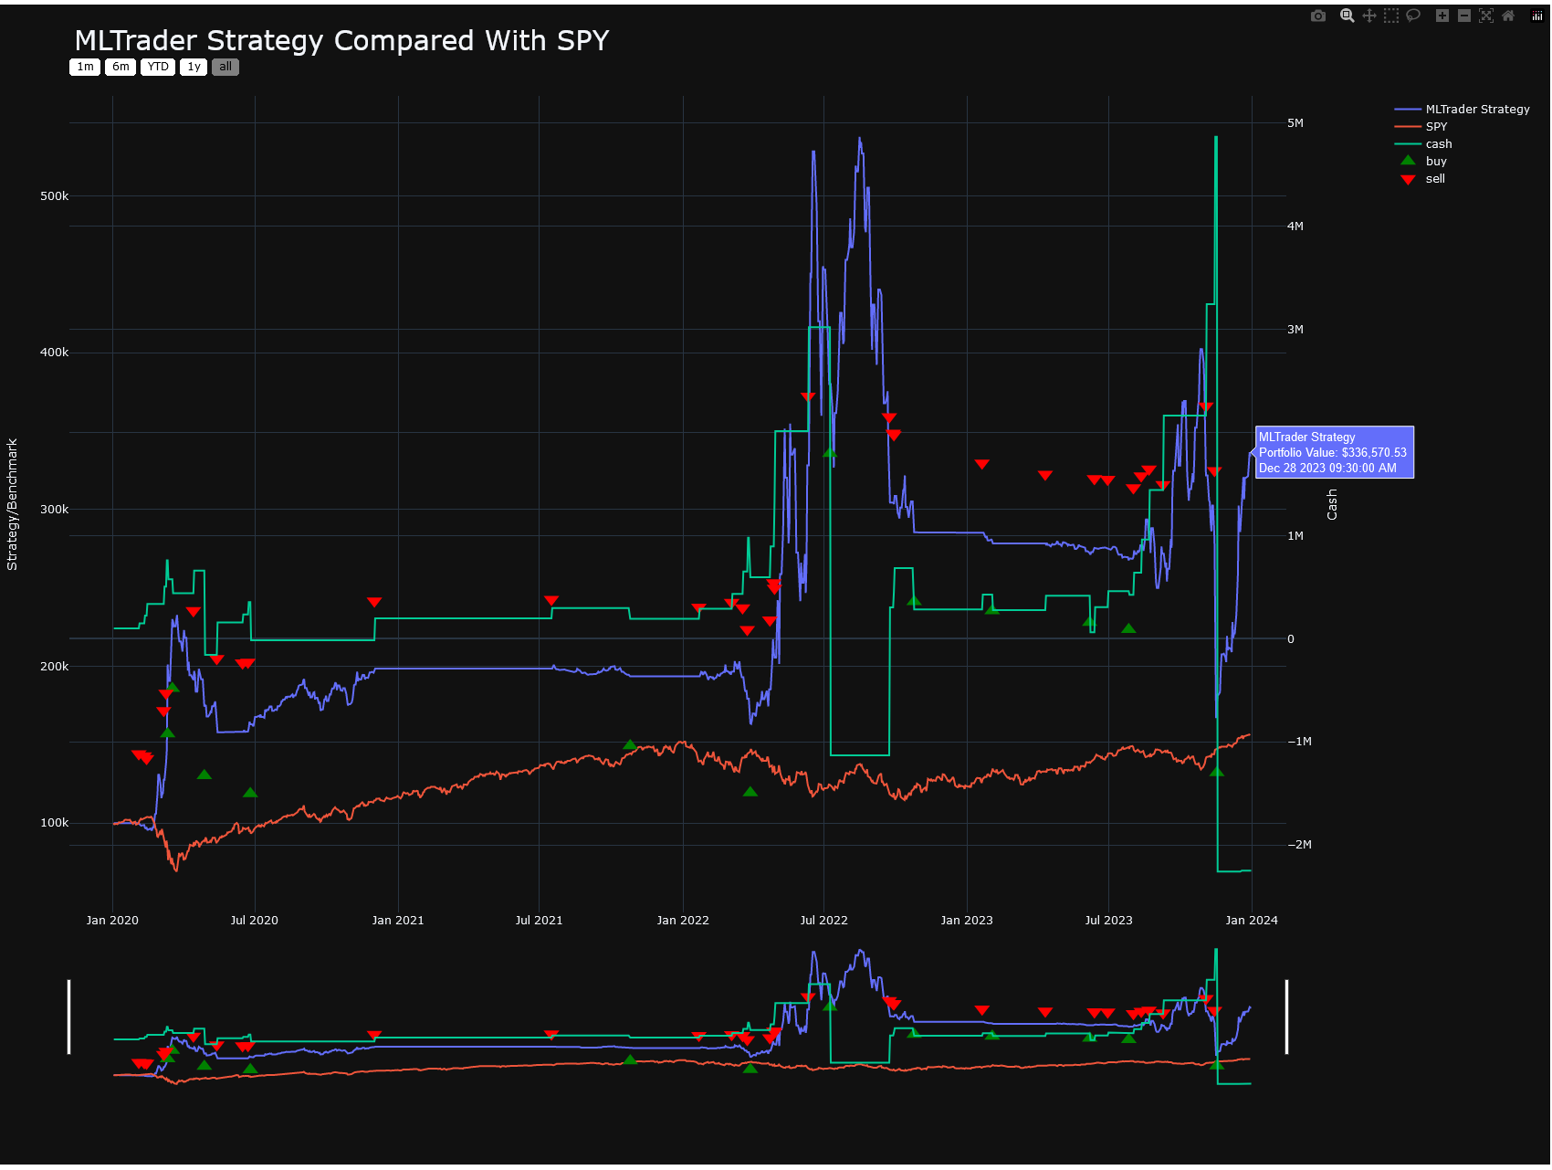The image size is (1552, 1170).
Task: Set range to 6m
Action: [x=121, y=67]
